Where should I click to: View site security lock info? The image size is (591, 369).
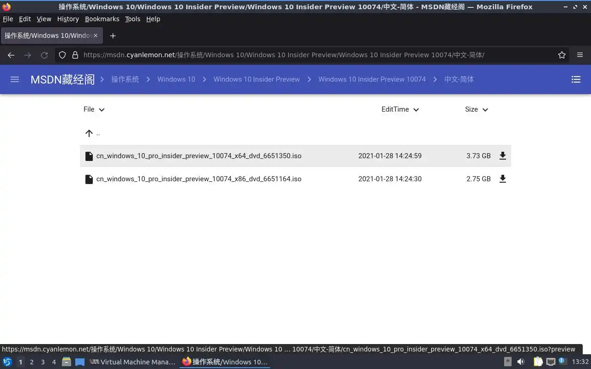75,55
